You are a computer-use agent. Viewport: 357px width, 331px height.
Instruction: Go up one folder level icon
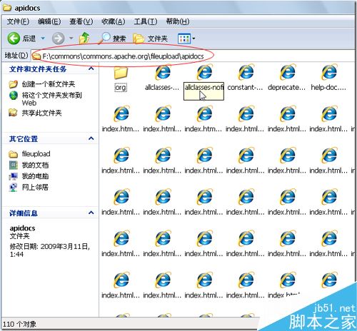tap(84, 38)
